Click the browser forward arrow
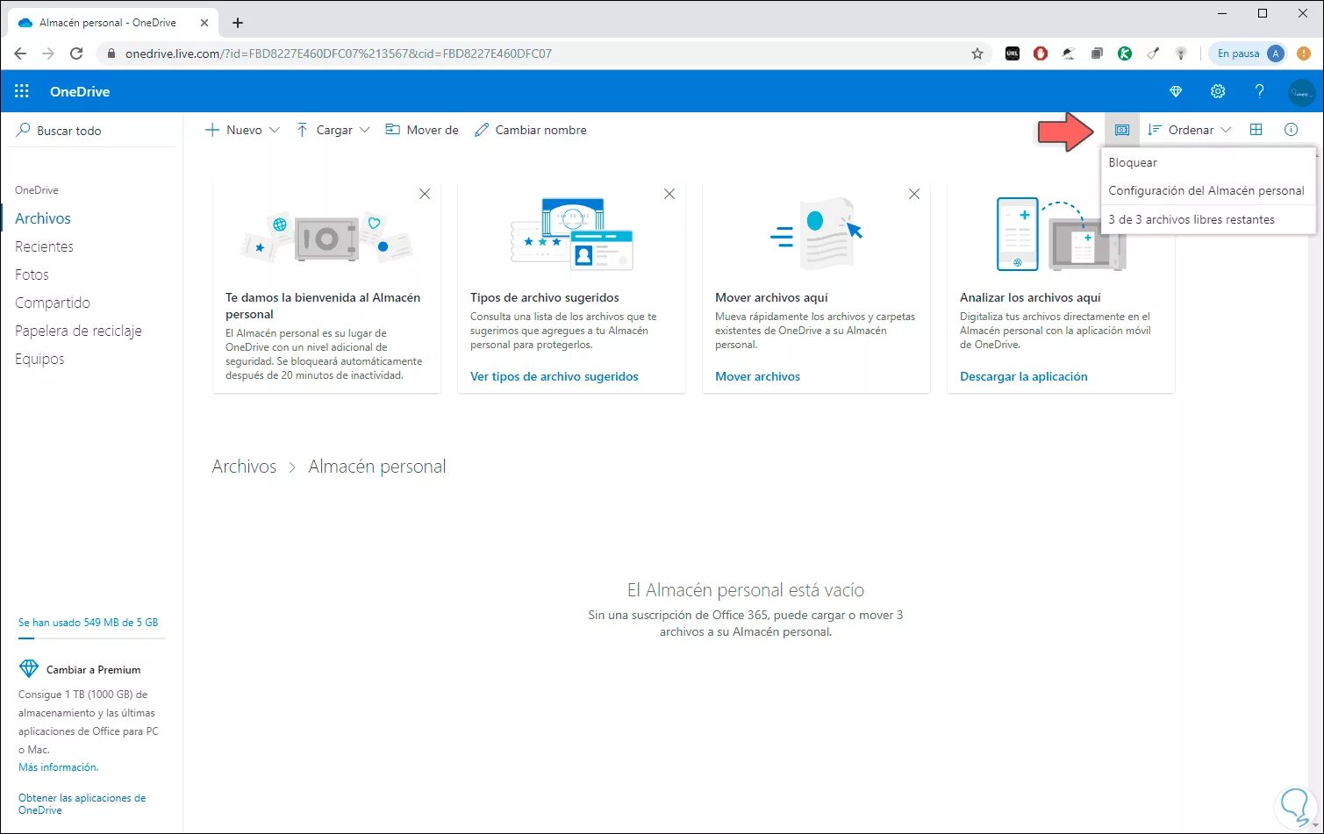1324x834 pixels. point(48,53)
